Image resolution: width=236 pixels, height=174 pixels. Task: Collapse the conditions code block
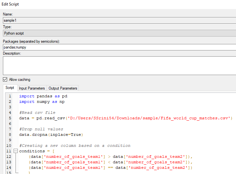15,151
